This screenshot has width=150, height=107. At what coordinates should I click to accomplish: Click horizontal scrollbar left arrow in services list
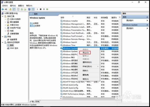(61, 98)
